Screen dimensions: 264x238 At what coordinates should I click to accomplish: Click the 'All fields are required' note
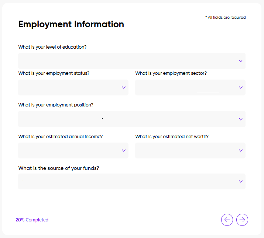(226, 17)
